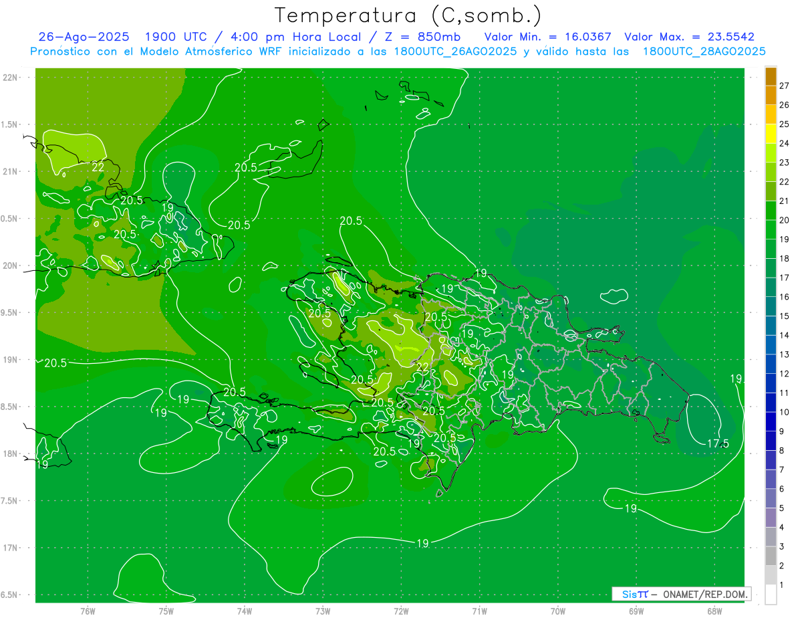Click legend value 21
This screenshot has height=620, width=802.
click(x=785, y=201)
